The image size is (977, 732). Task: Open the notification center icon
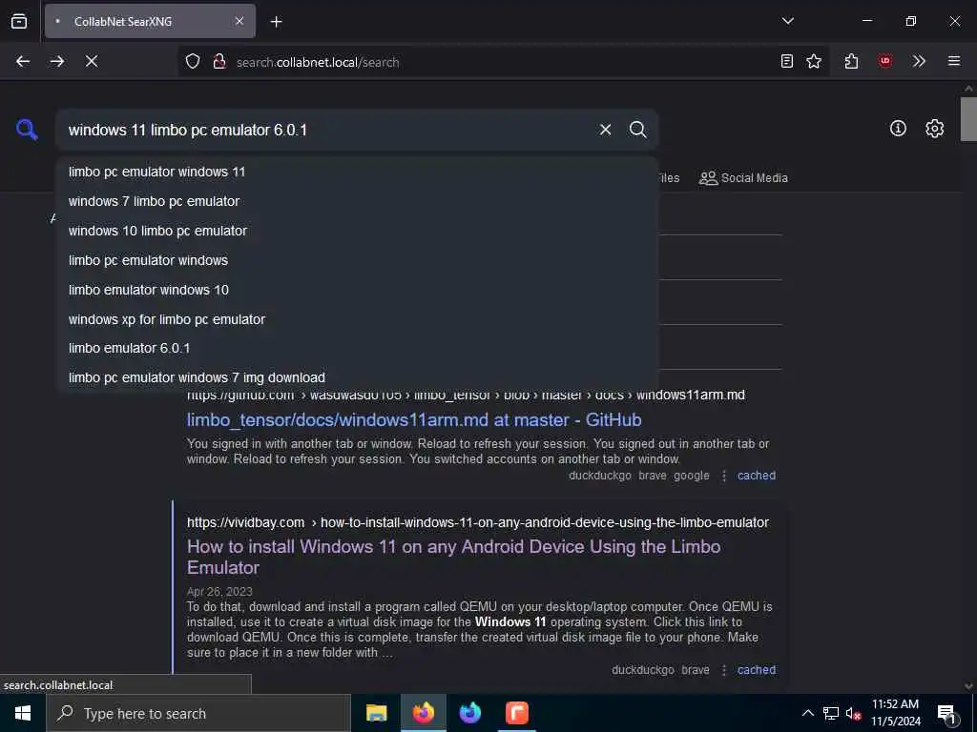[947, 714]
